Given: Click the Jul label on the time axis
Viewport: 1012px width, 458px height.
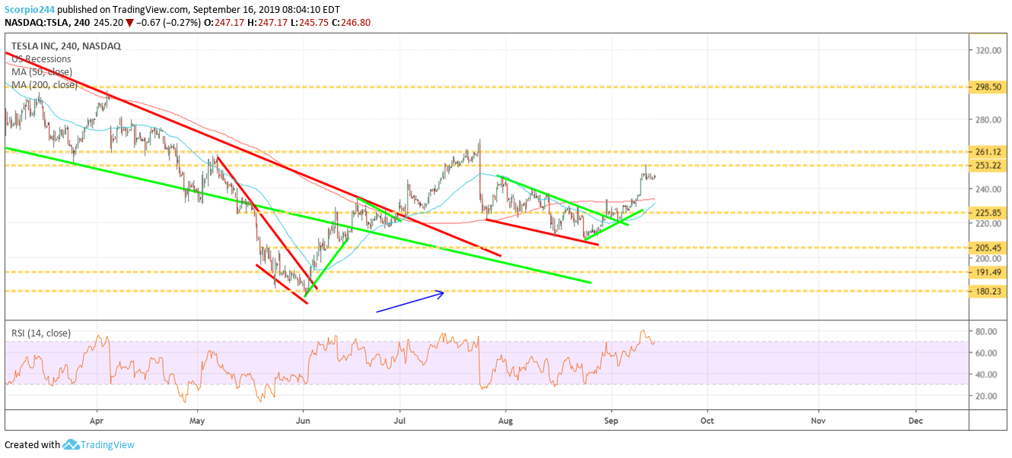Looking at the screenshot, I should [x=399, y=420].
